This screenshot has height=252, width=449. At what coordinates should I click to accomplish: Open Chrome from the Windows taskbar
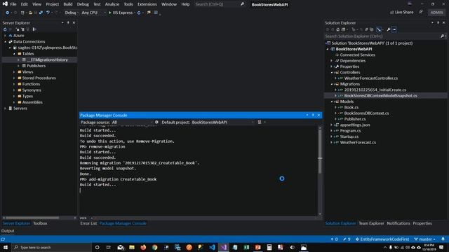point(154,247)
